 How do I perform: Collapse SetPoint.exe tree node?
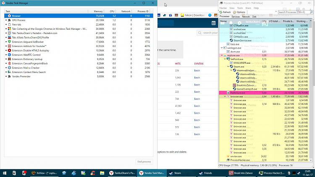point(225,59)
